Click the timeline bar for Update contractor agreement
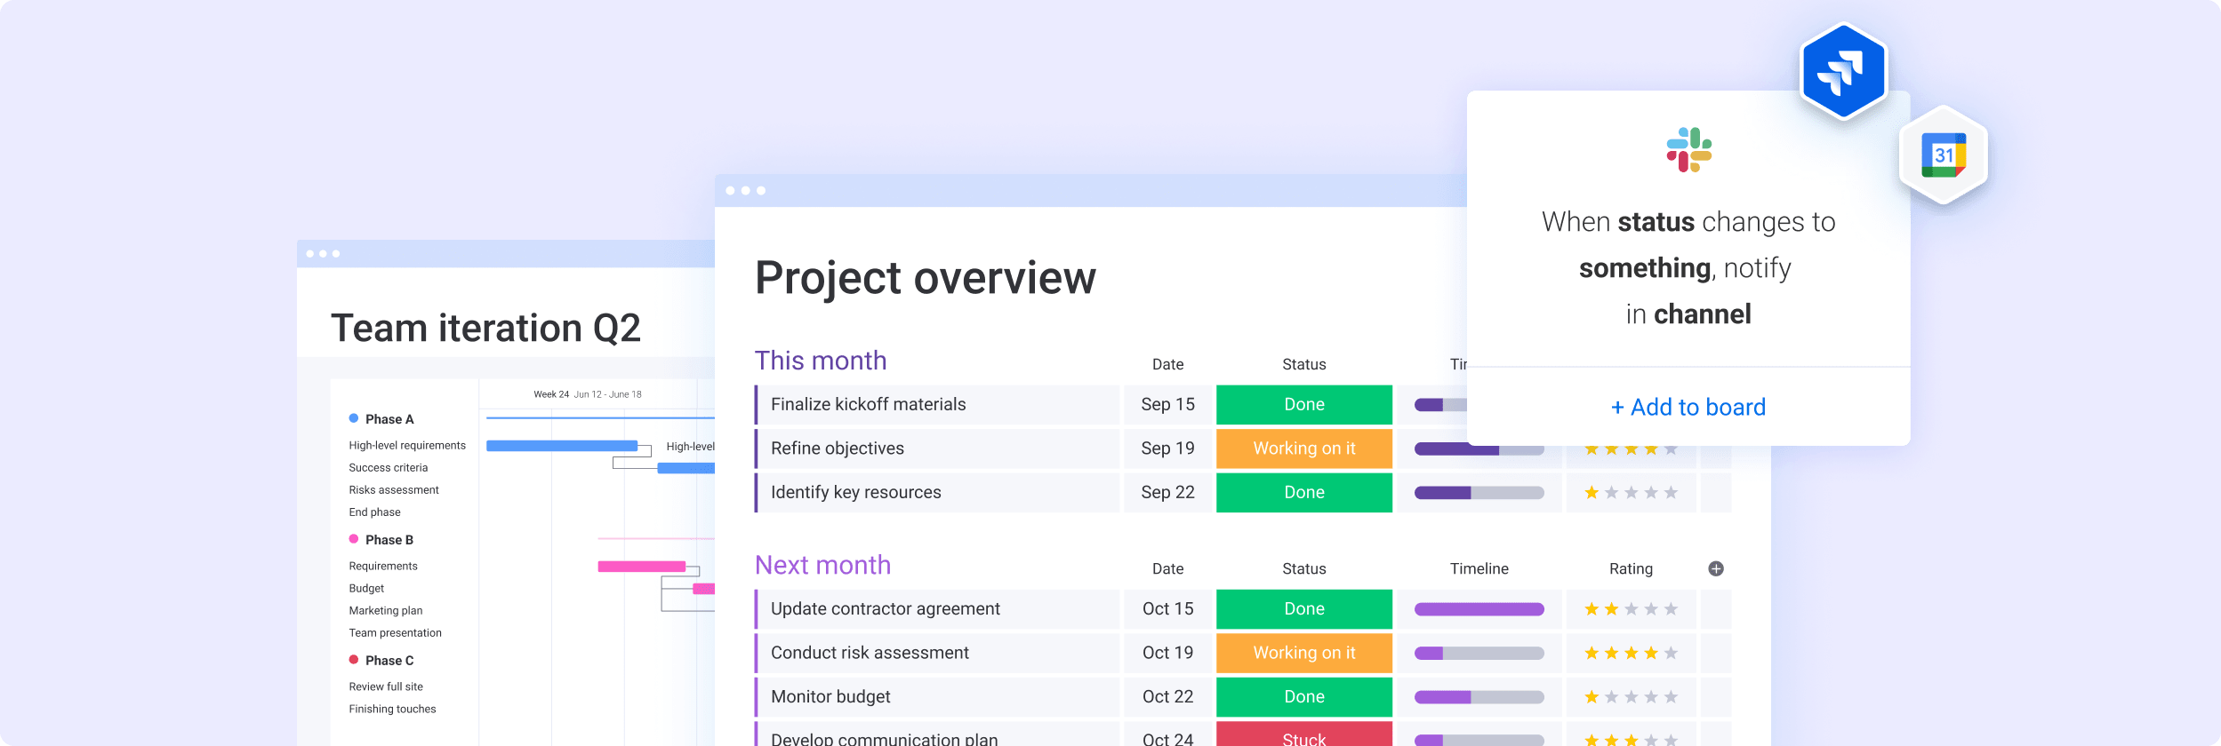 click(1479, 609)
